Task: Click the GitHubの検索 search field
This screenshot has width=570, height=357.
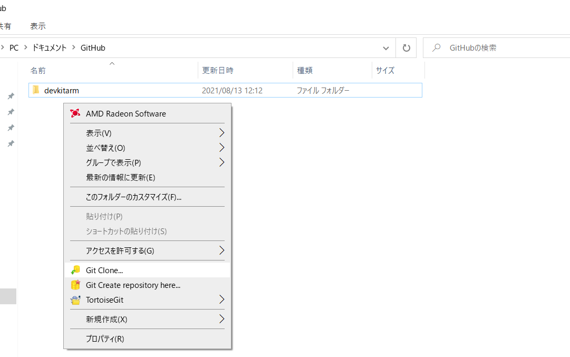Action: [497, 47]
